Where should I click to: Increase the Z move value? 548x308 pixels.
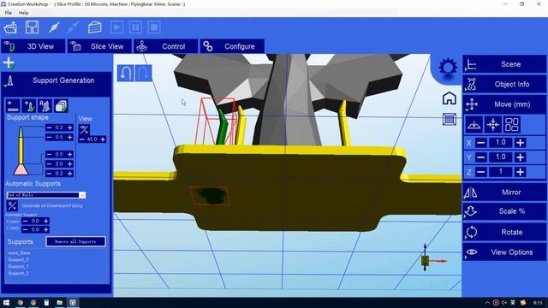click(x=520, y=172)
